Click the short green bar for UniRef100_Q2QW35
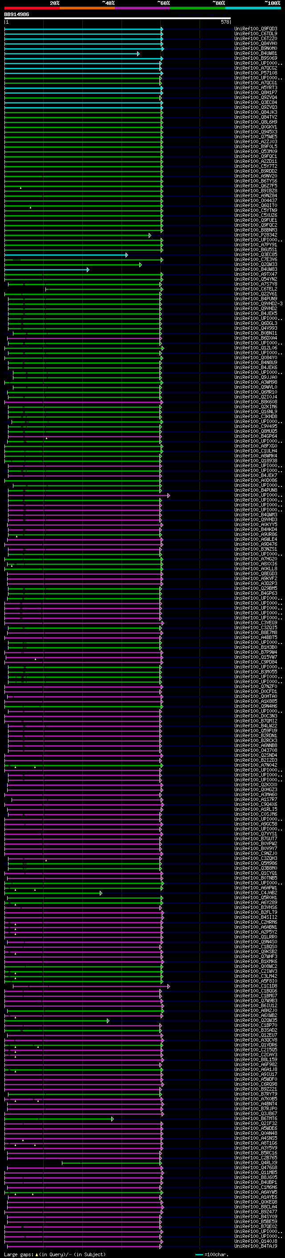Viewport: 285px width, 1258px height. click(x=57, y=1021)
